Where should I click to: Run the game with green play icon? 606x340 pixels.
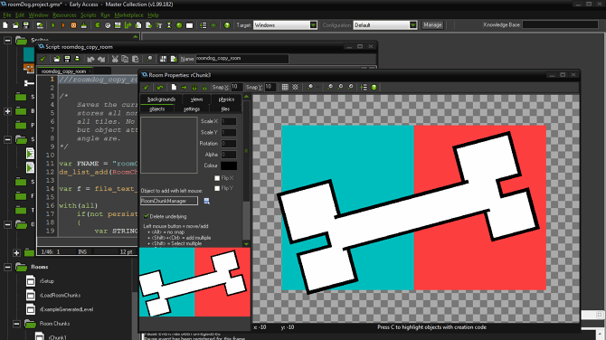53,25
